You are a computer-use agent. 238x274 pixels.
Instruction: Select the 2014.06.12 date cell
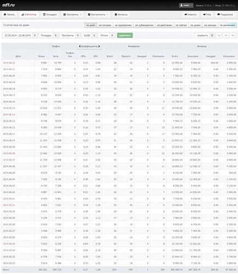pyautogui.click(x=9, y=128)
